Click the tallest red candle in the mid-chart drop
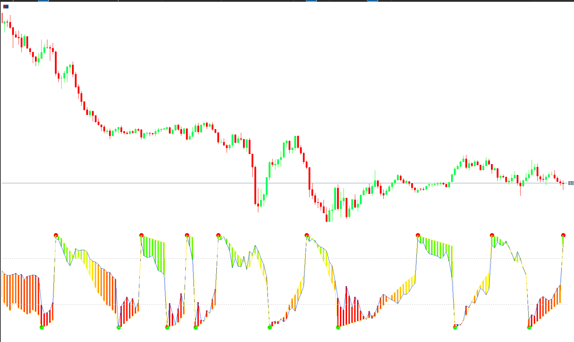The image size is (574, 342). tap(255, 185)
